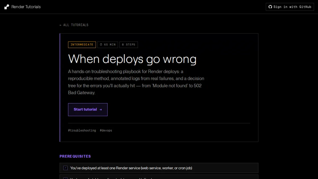Viewport: 318px width, 179px height.
Task: Click the Start tutorial button
Action: point(88,110)
